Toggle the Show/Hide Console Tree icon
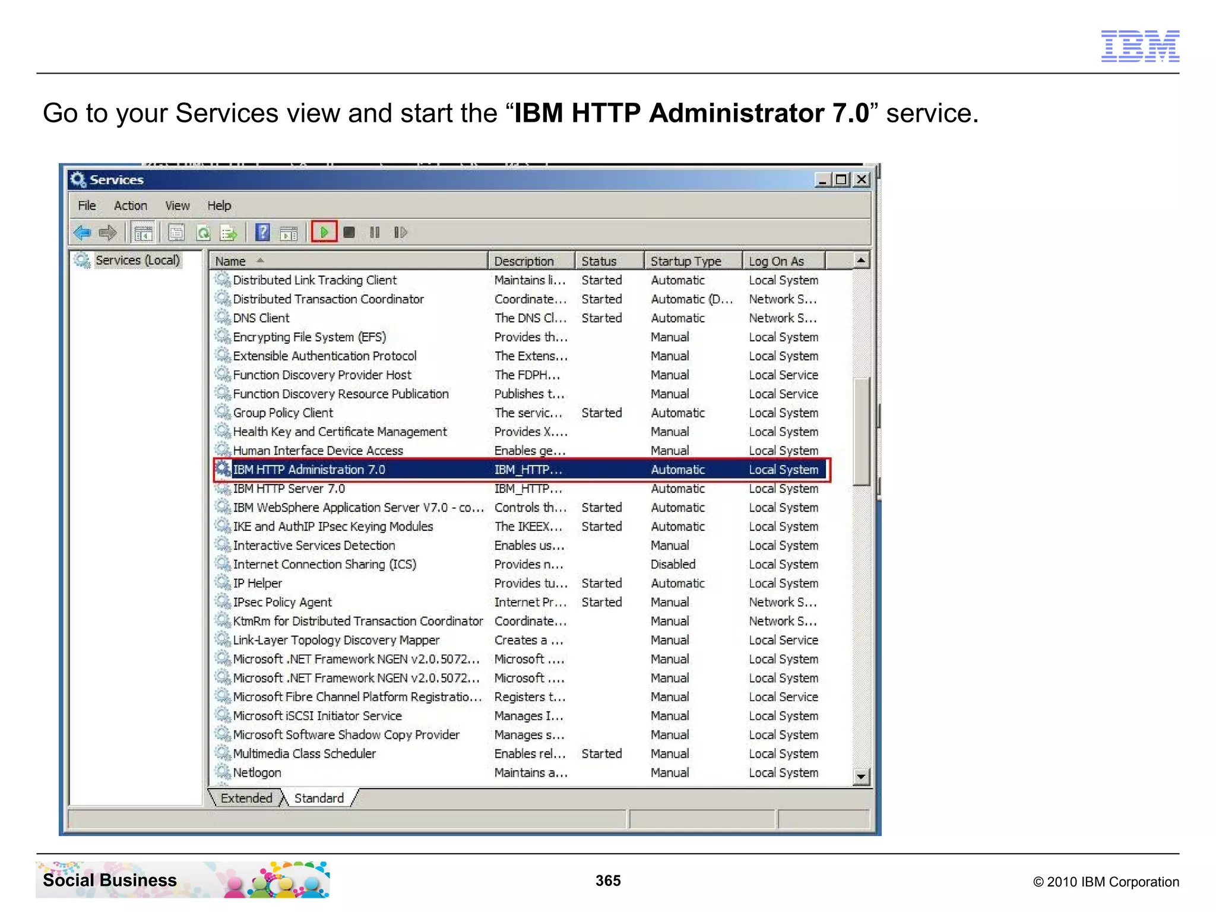The height and width of the screenshot is (912, 1216). pyautogui.click(x=143, y=233)
